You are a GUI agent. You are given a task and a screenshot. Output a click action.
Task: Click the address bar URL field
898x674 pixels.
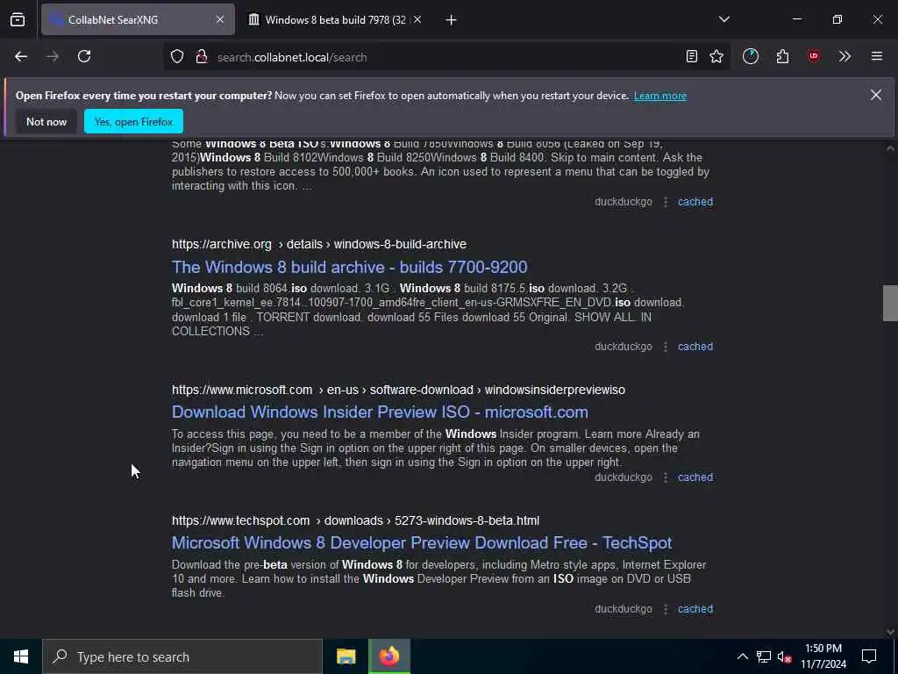click(x=446, y=57)
